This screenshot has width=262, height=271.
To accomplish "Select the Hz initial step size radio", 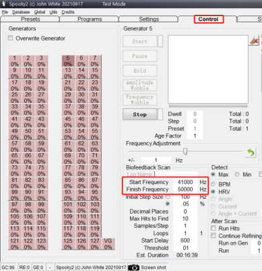I will coord(168,197).
